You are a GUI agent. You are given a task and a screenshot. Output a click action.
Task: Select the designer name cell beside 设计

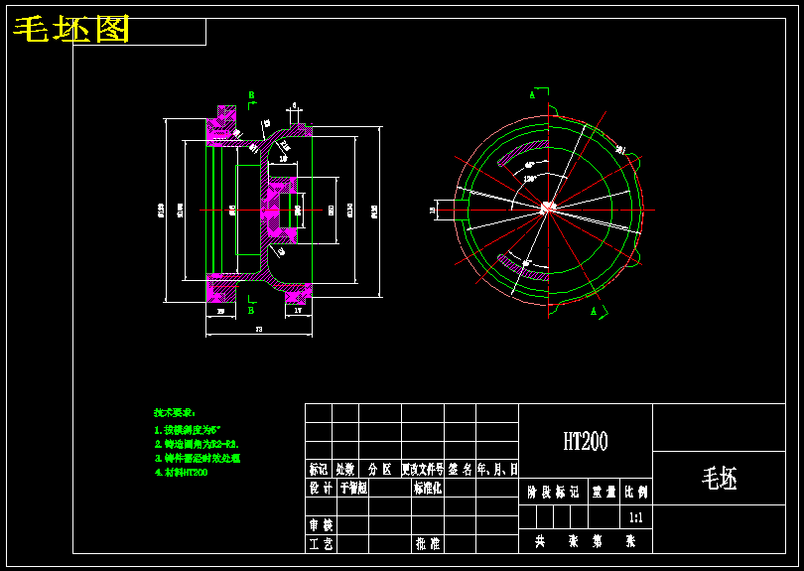tap(353, 488)
